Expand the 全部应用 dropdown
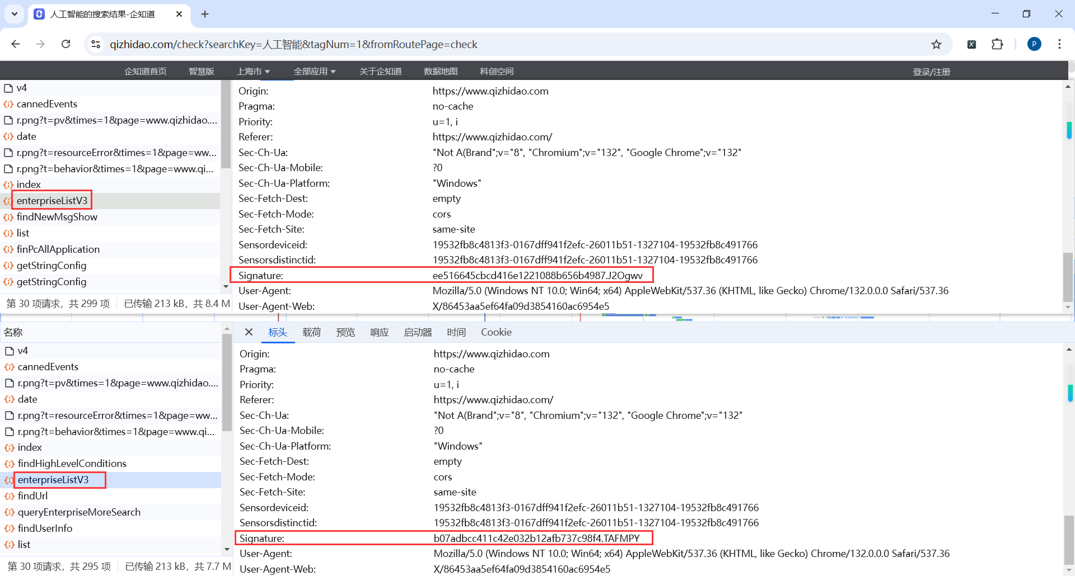 315,72
